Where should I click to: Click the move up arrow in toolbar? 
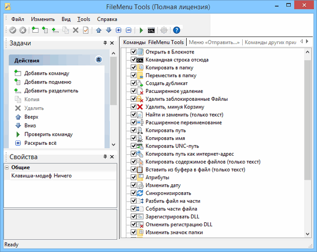pyautogui.click(x=99, y=30)
